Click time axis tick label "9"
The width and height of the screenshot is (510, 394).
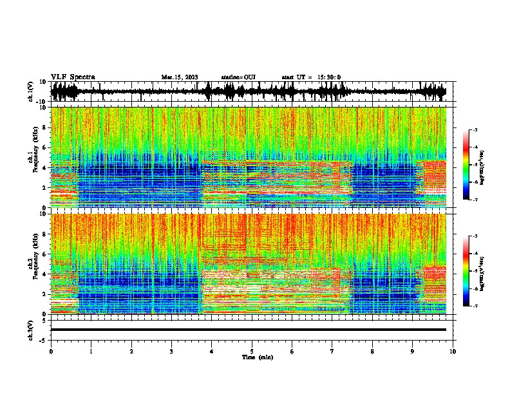[x=412, y=352]
